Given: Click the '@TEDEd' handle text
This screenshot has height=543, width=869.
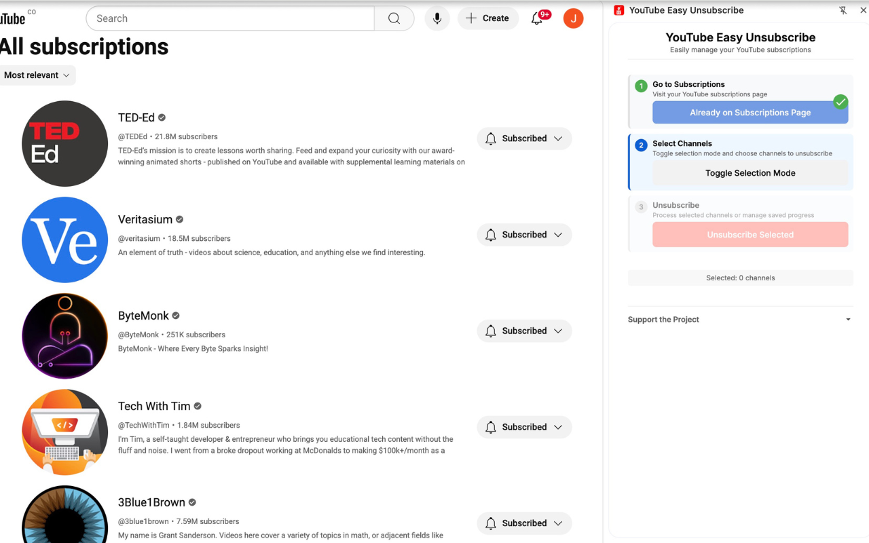Looking at the screenshot, I should pyautogui.click(x=132, y=136).
